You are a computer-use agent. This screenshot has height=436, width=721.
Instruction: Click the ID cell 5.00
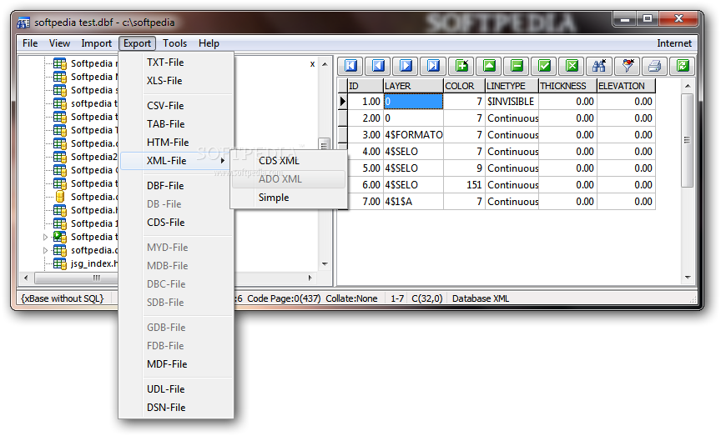pyautogui.click(x=366, y=168)
